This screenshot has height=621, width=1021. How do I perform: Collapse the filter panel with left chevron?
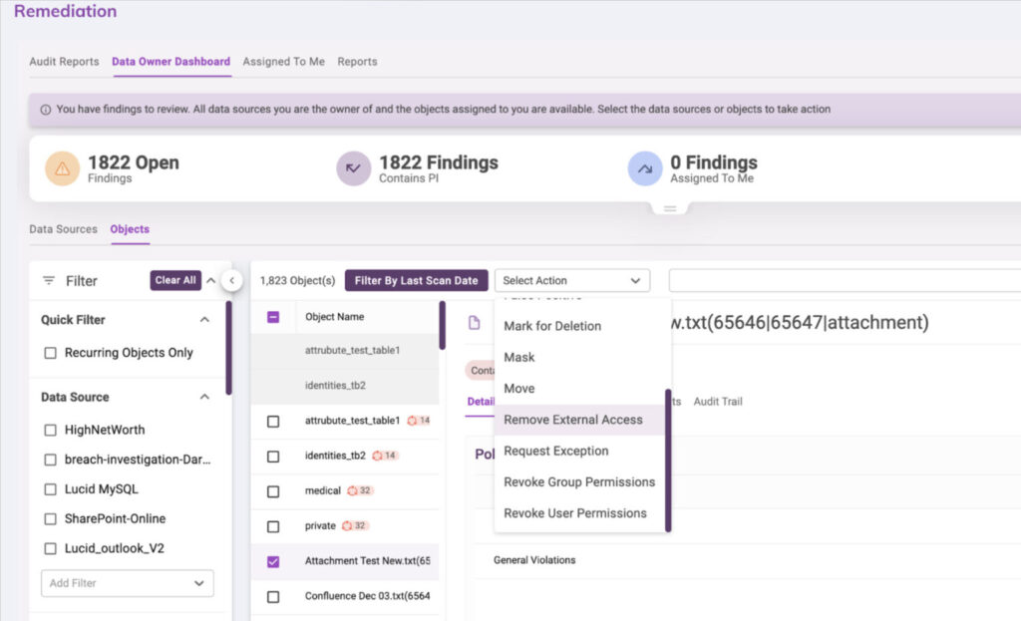[231, 280]
